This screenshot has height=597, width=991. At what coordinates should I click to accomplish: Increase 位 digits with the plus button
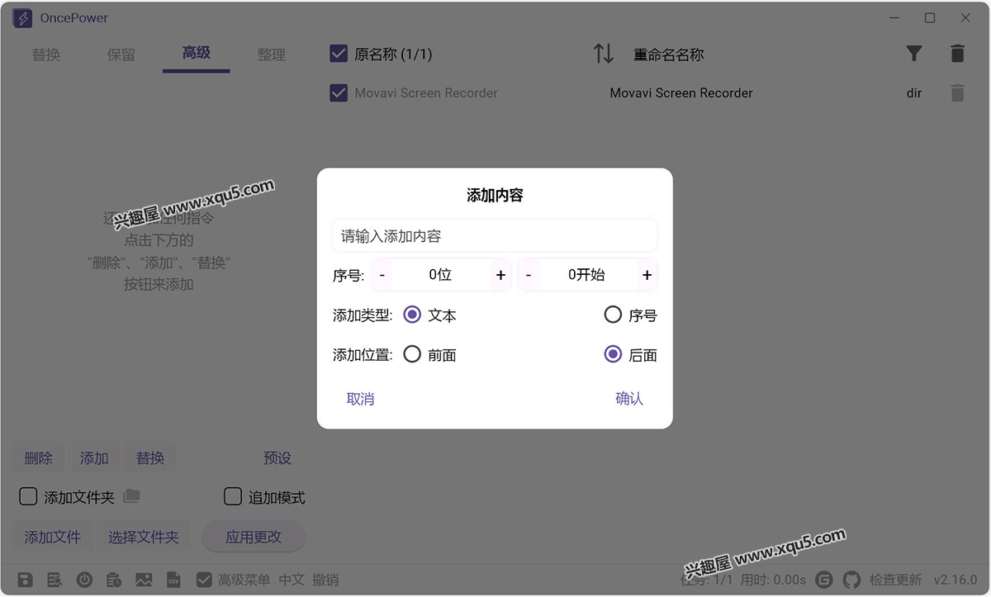[x=500, y=275]
